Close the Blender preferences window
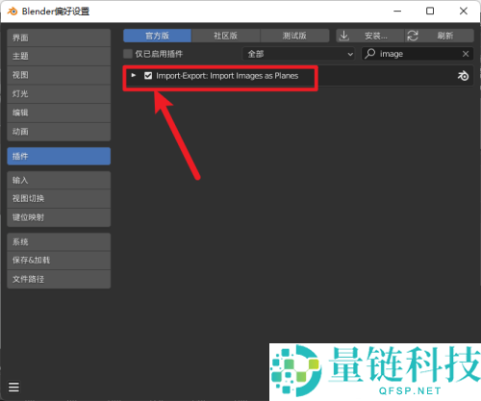 click(464, 12)
